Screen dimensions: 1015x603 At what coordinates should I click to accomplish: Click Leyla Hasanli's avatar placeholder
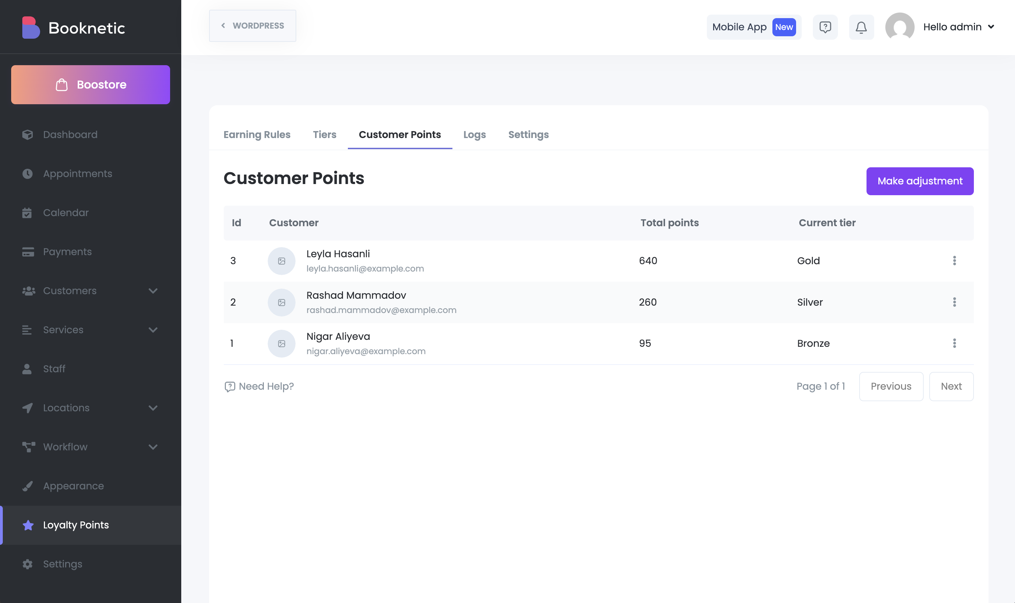click(x=281, y=261)
